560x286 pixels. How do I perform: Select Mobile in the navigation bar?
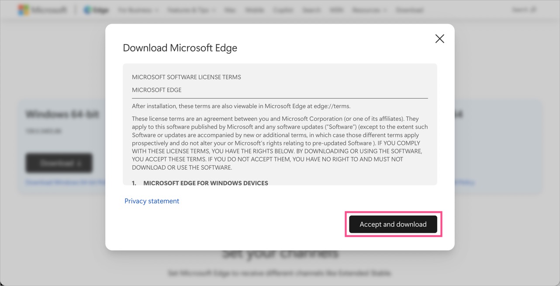[x=254, y=10]
